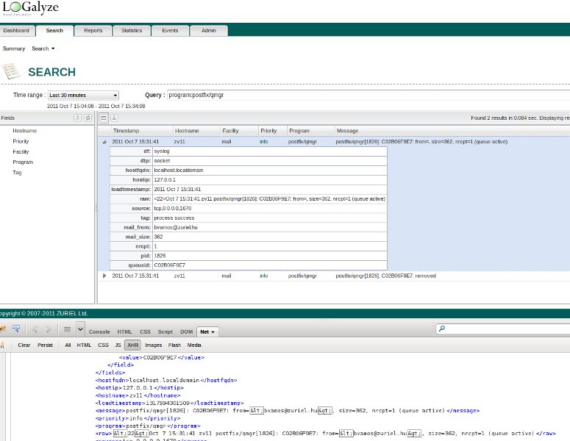Open the Firebug Console tab
The width and height of the screenshot is (570, 441).
(x=99, y=331)
